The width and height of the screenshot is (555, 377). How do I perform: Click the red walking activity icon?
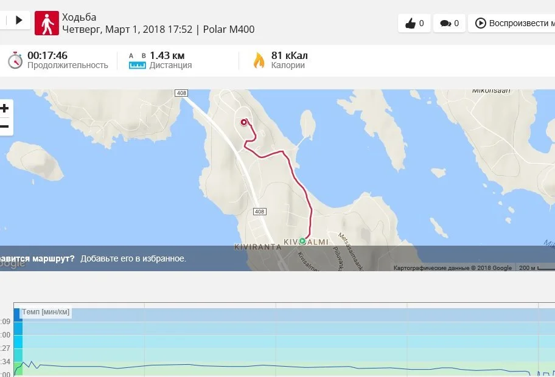point(47,23)
